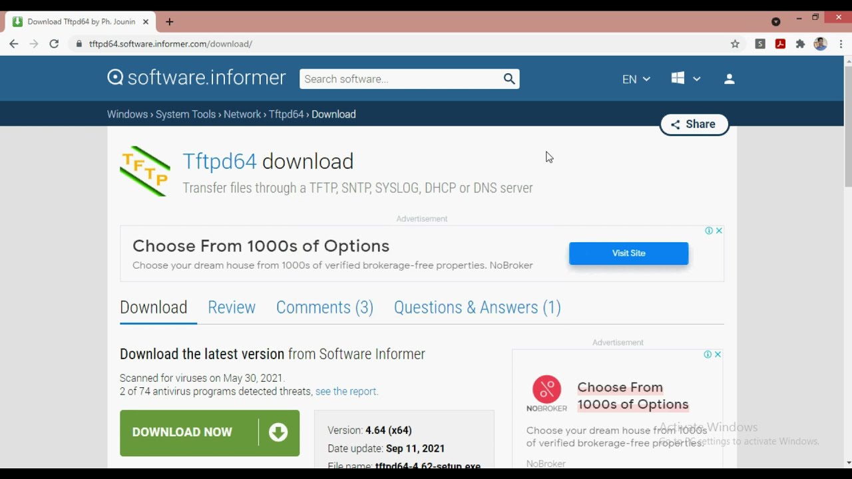Click the software.informer logo

(x=196, y=78)
